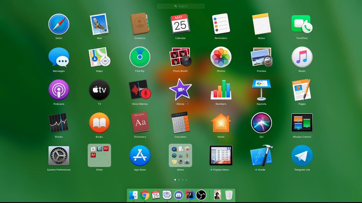Launch Photo Booth
Viewport: 362px width, 203px height.
(180, 57)
